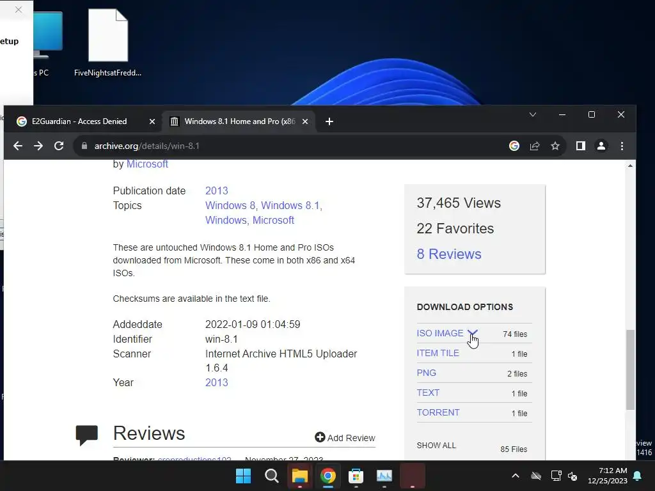Click the Add Review button
The width and height of the screenshot is (655, 491).
345,437
